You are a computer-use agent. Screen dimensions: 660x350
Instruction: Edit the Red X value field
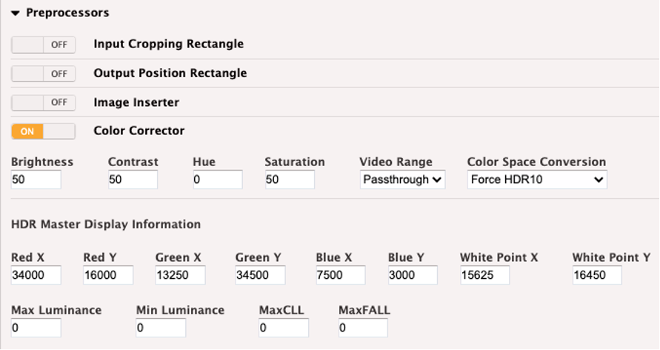36,275
